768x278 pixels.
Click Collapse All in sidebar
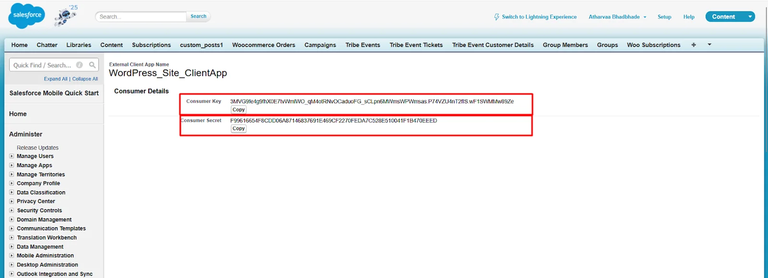(x=85, y=79)
